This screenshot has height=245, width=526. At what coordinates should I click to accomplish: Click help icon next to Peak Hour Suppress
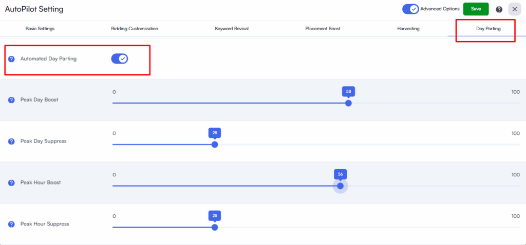tap(11, 224)
